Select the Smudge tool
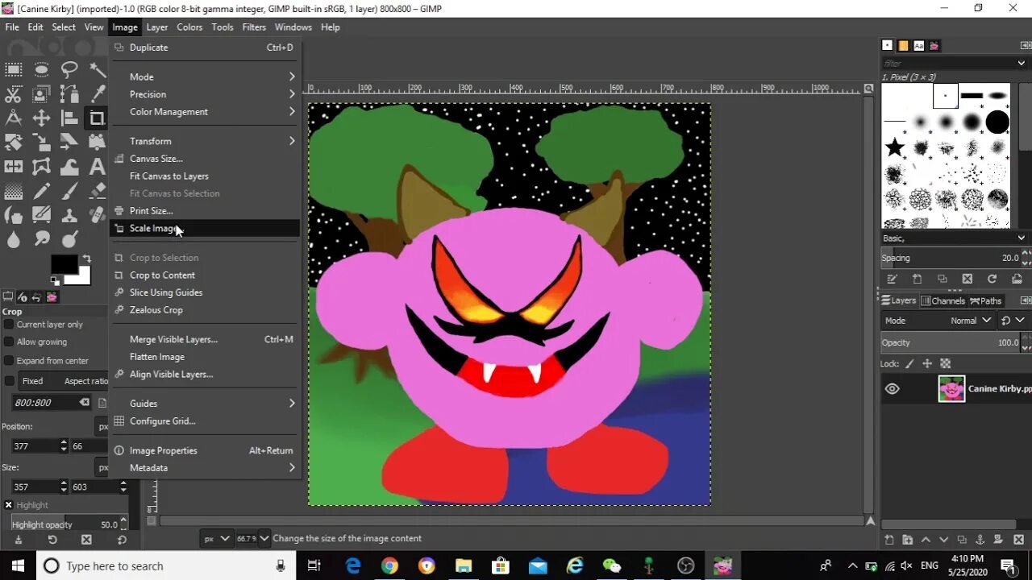Viewport: 1032px width, 580px height. tap(41, 239)
